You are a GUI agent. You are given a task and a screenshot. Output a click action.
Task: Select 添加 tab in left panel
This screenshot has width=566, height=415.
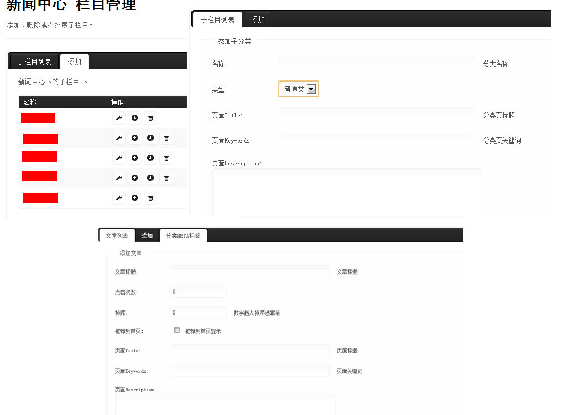point(75,62)
